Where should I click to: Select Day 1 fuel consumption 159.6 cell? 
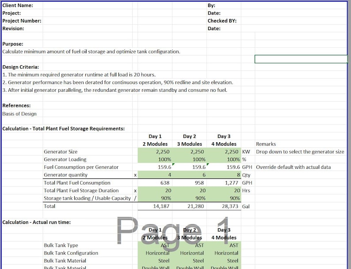tap(155, 167)
